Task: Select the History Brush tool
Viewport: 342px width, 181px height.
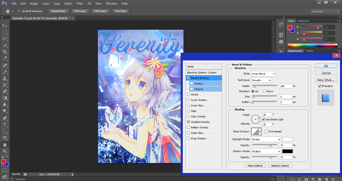Action: [5, 85]
